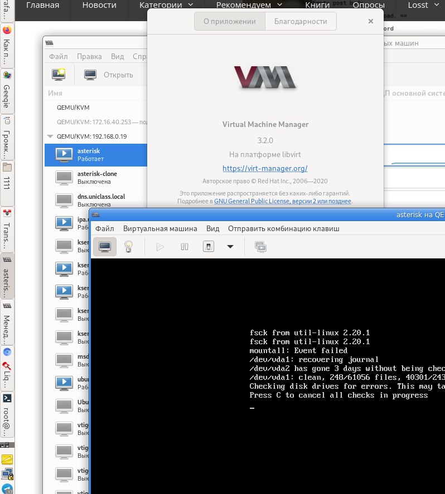Click the msd VM powered-off monitor icon
Screen dimensions: 445x494
tap(64, 360)
